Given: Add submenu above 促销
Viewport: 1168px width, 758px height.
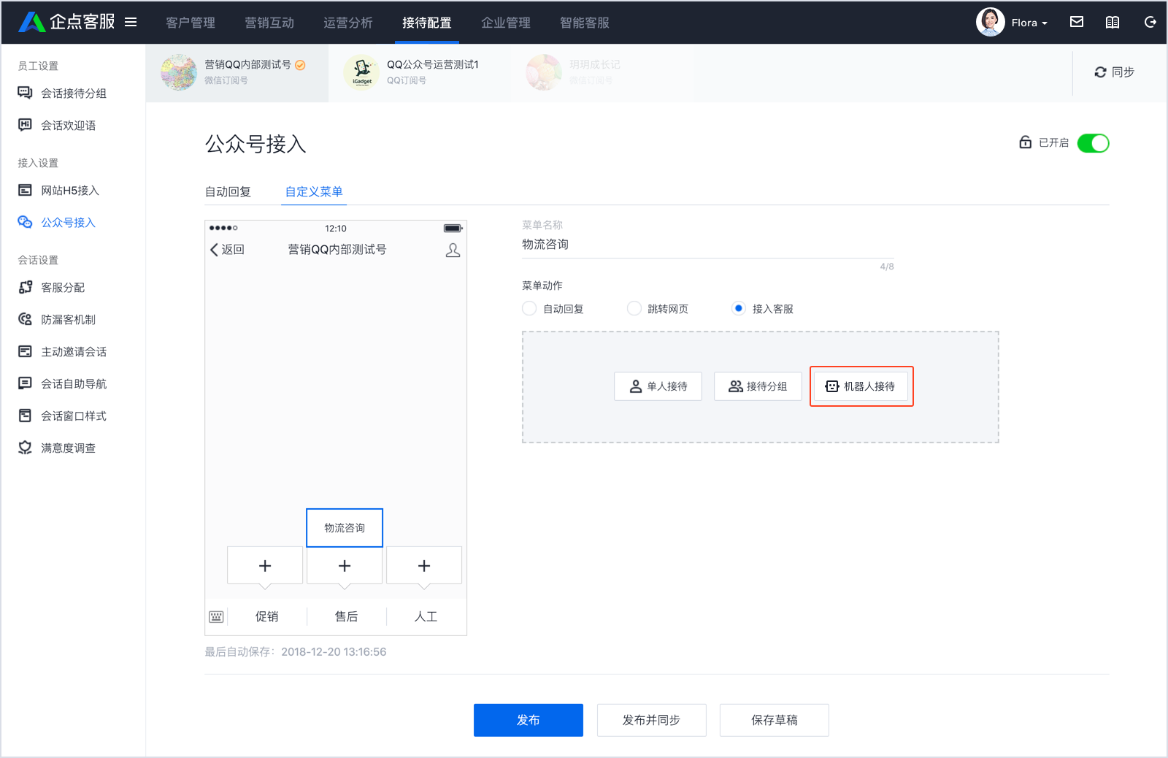Looking at the screenshot, I should [x=265, y=565].
